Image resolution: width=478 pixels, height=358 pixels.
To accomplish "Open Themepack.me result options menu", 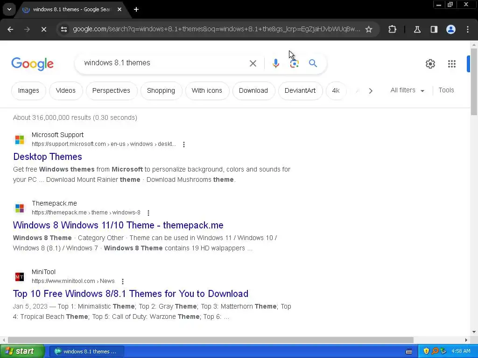I will (x=148, y=213).
